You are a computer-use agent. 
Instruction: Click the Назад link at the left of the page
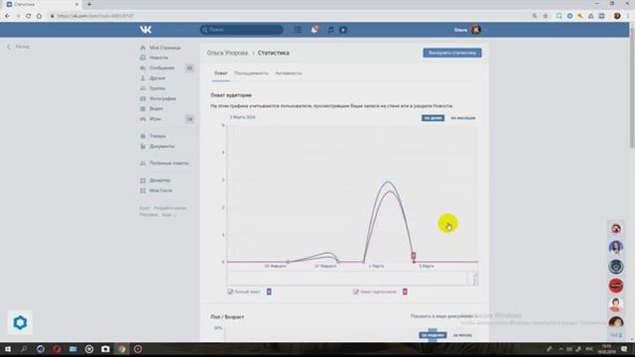pos(19,47)
